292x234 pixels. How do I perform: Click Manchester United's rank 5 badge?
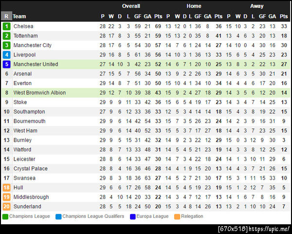(x=6, y=64)
